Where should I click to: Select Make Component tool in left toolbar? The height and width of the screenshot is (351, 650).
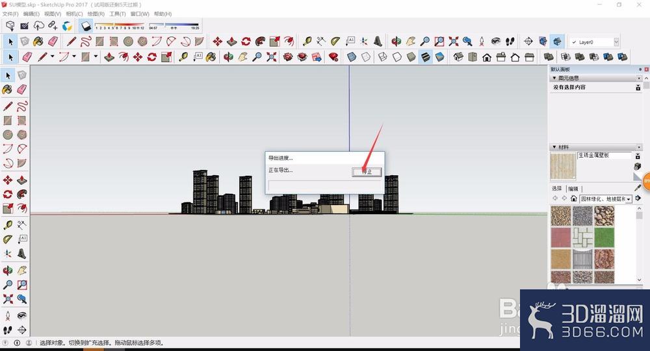(x=22, y=75)
